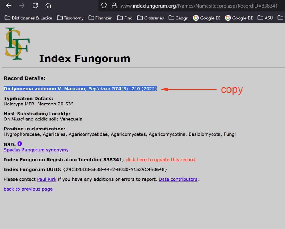Viewport: 285px width, 229px height.
Task: Open the Dictionaries & Lexica bookmark folder
Action: coord(29,18)
